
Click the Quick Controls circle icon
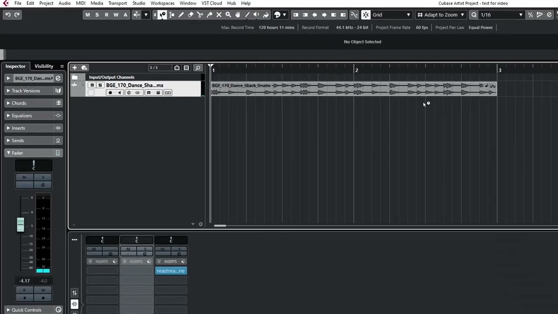click(58, 310)
